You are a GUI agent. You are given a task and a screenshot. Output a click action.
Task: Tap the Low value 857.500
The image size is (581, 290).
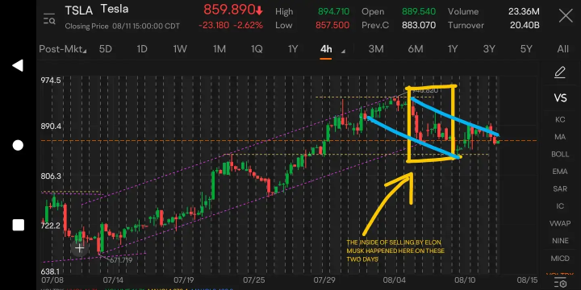pos(332,25)
